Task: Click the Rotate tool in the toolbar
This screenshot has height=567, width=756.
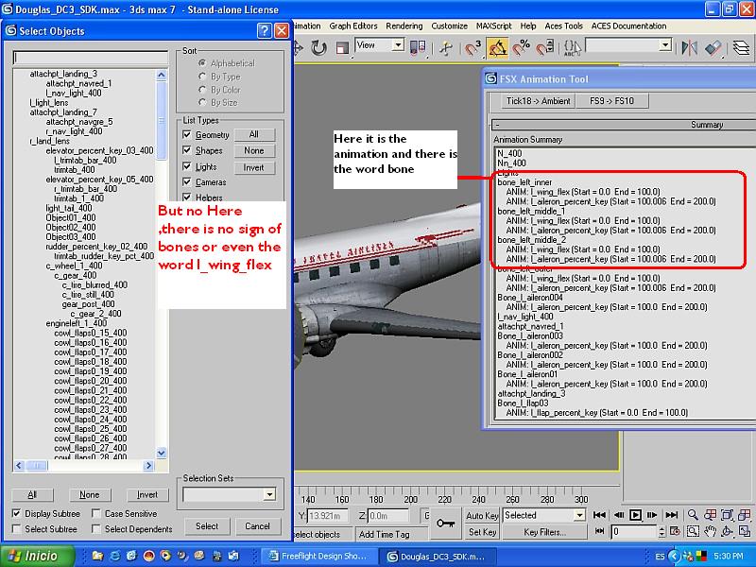Action: coord(319,46)
